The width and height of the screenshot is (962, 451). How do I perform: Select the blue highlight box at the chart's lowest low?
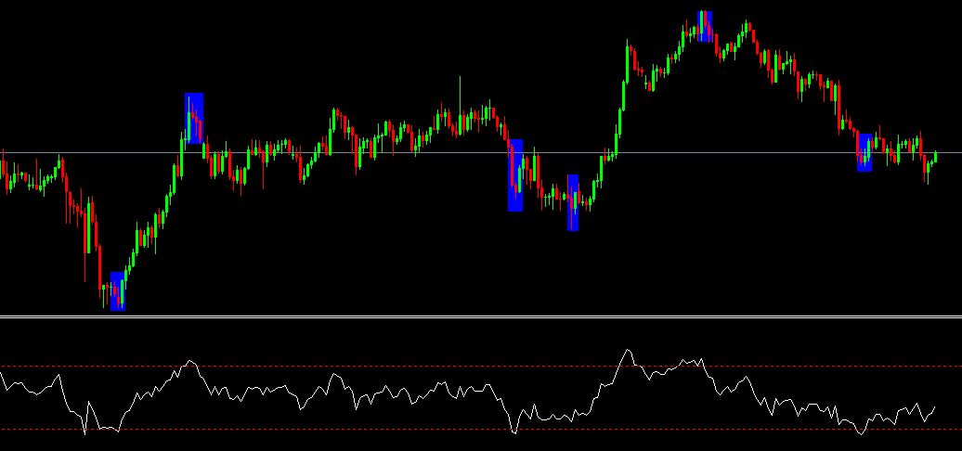tap(118, 291)
